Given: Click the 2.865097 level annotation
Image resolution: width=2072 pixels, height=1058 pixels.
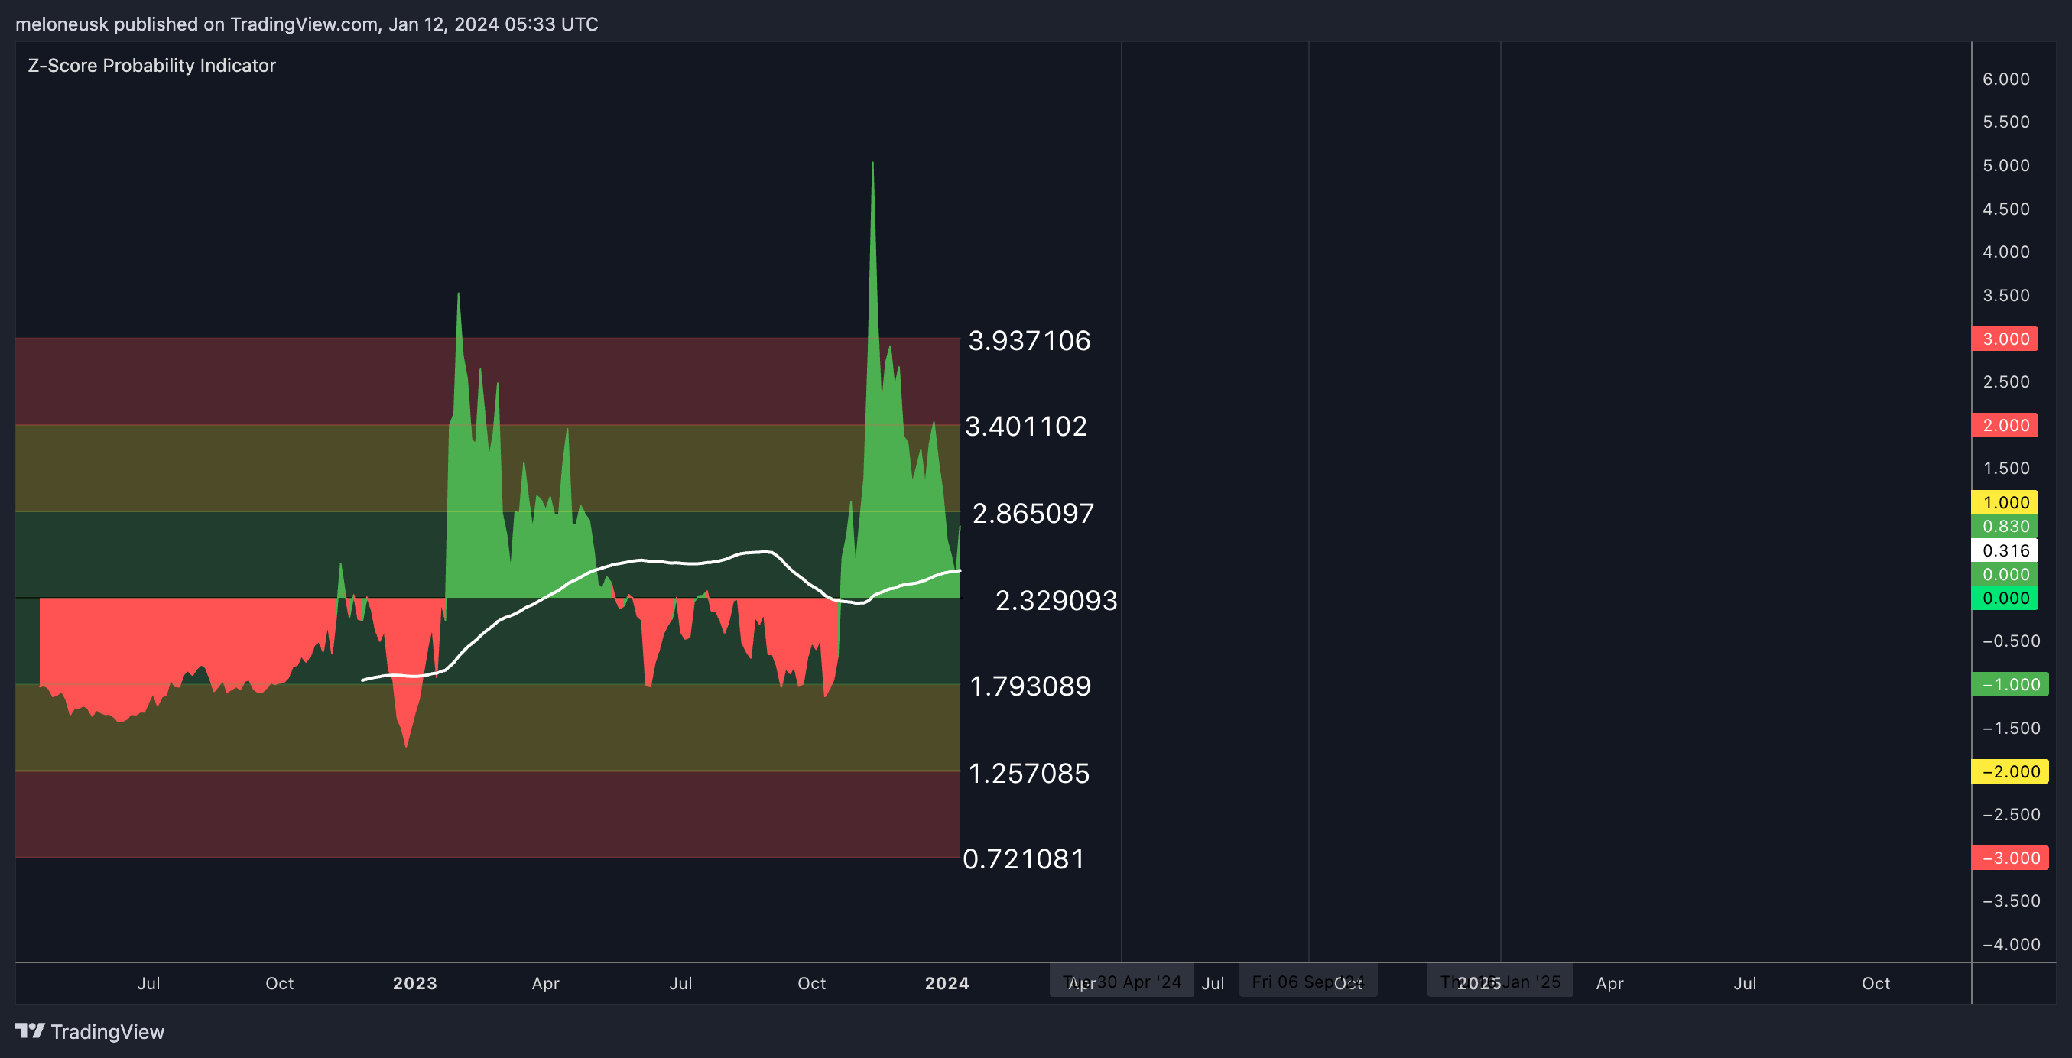Looking at the screenshot, I should click(1034, 514).
